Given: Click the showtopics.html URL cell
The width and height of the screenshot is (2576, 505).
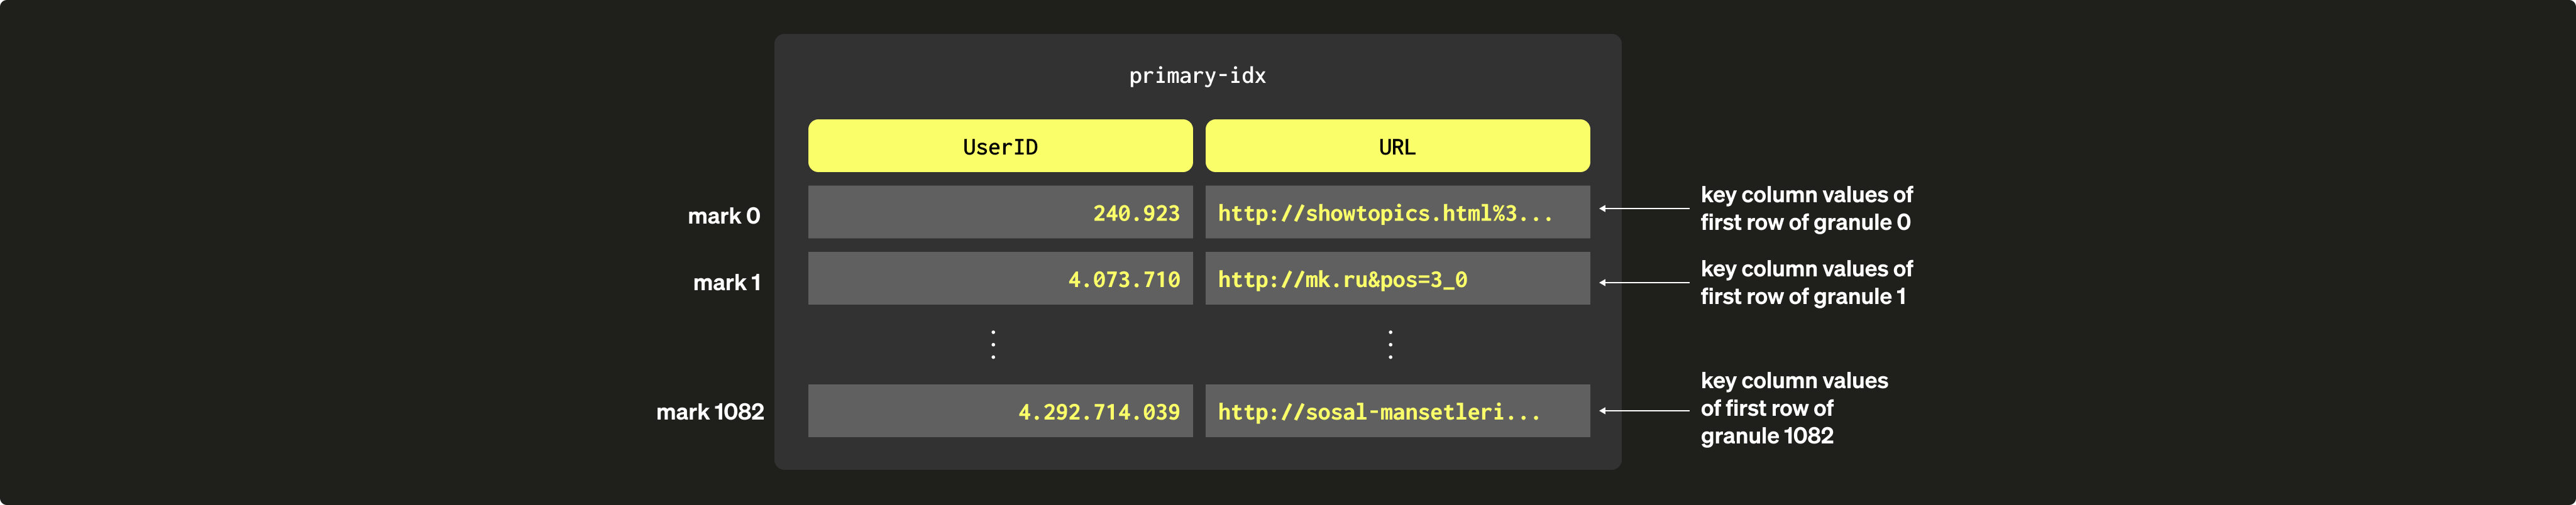Looking at the screenshot, I should [x=1396, y=212].
